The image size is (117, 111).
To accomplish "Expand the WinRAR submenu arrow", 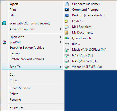I will (x=61, y=42).
